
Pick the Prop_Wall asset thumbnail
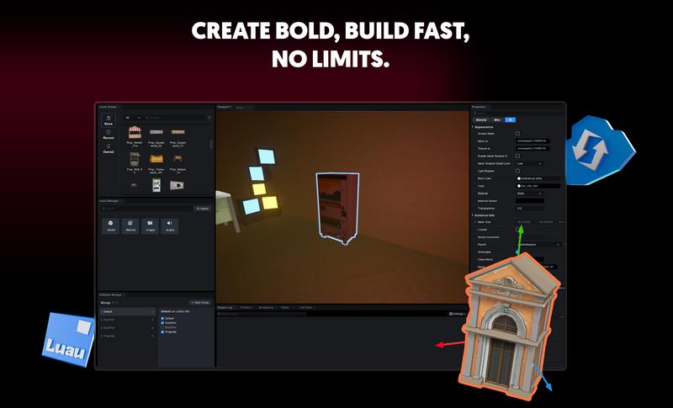135,159
